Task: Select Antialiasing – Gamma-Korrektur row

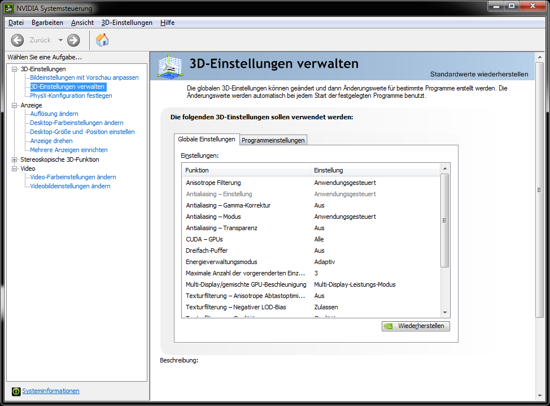Action: [311, 205]
